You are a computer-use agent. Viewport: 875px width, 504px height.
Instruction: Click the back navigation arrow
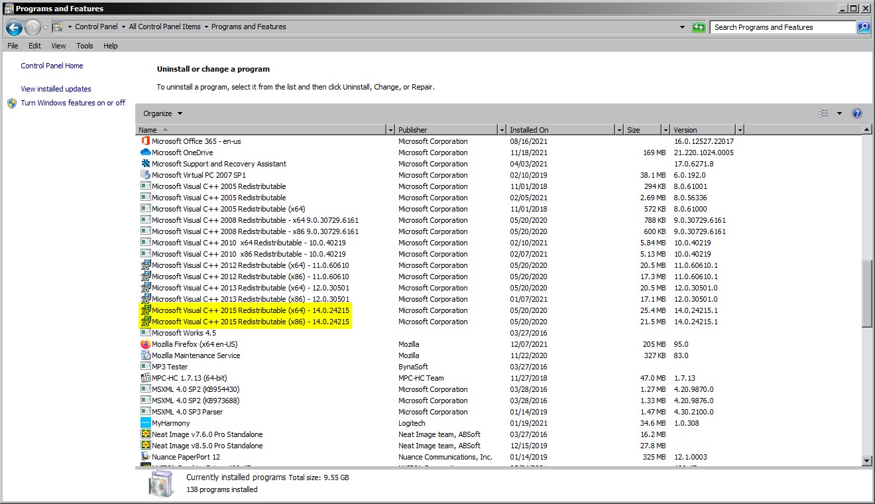coord(14,27)
